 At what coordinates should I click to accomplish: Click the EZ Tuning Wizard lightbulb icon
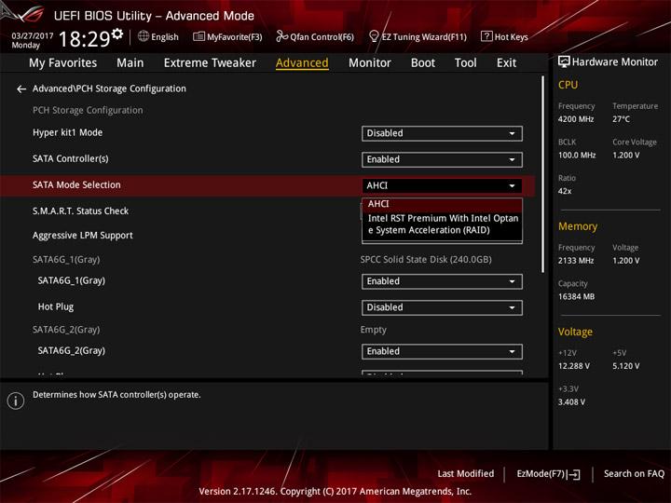[374, 36]
